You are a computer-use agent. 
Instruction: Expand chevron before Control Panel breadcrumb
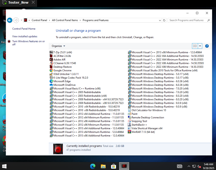point(29,20)
